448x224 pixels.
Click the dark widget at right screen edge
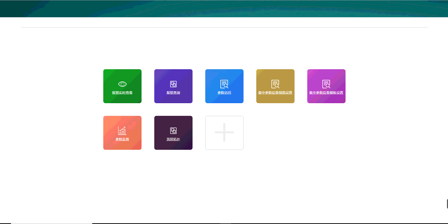pyautogui.click(x=447, y=204)
